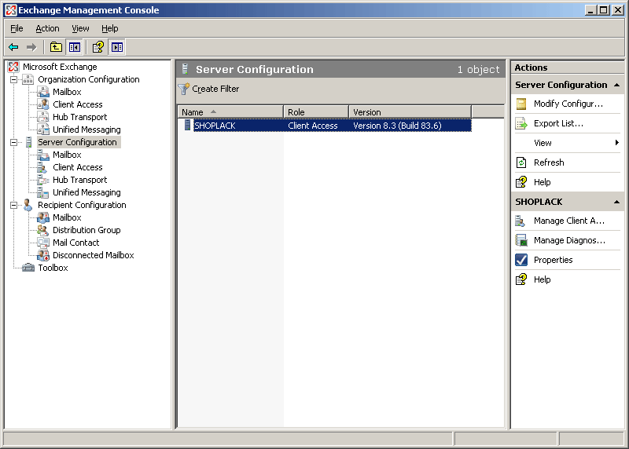Select Distribution Group tree item label
The width and height of the screenshot is (629, 449).
[86, 230]
